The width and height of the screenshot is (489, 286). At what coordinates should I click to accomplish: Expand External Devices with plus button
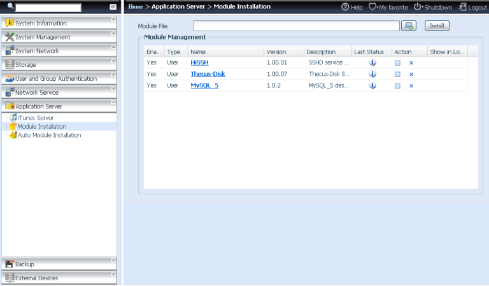click(113, 275)
